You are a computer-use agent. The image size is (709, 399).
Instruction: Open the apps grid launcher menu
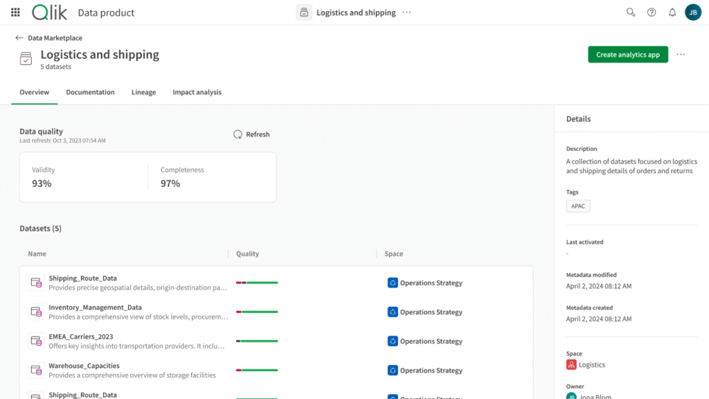[x=15, y=12]
